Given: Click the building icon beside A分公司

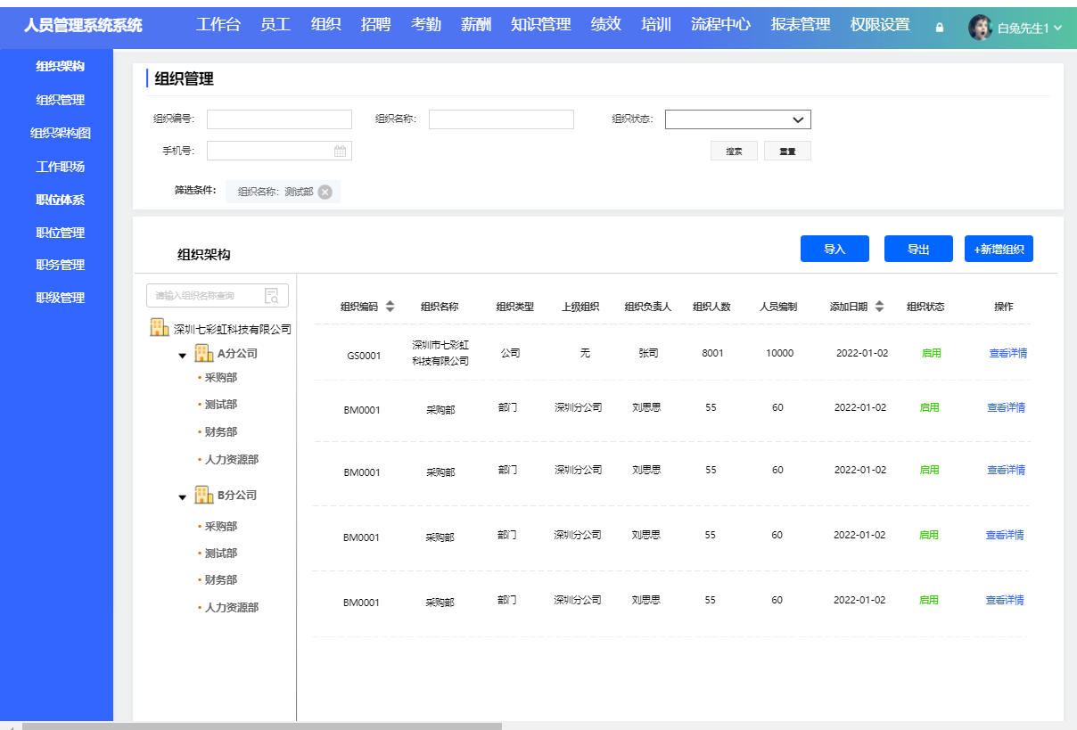Looking at the screenshot, I should (203, 352).
